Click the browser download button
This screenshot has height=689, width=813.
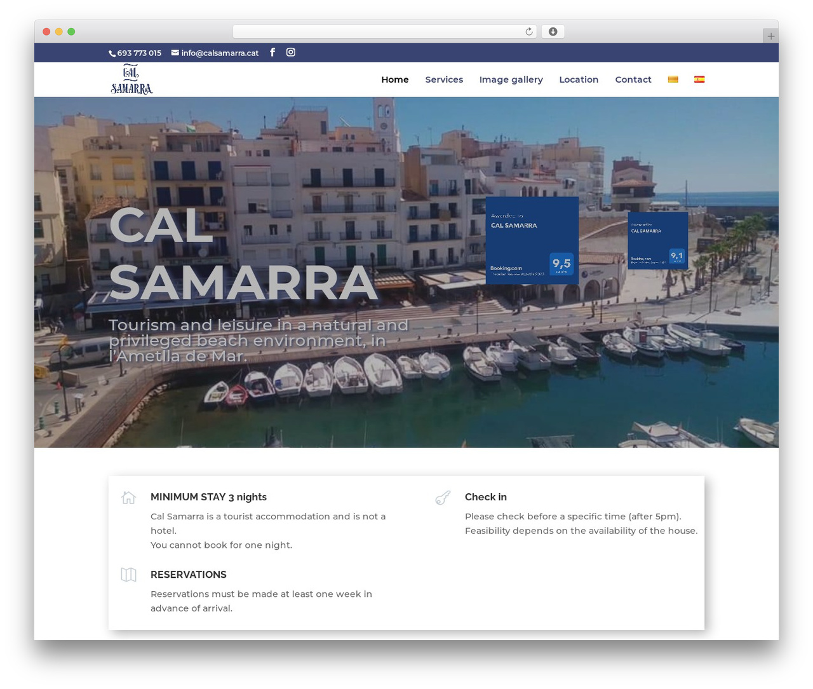coord(553,32)
